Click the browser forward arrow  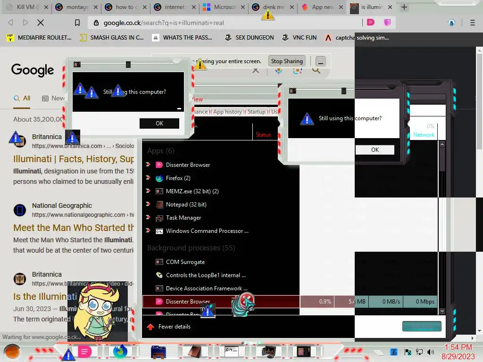pyautogui.click(x=25, y=23)
